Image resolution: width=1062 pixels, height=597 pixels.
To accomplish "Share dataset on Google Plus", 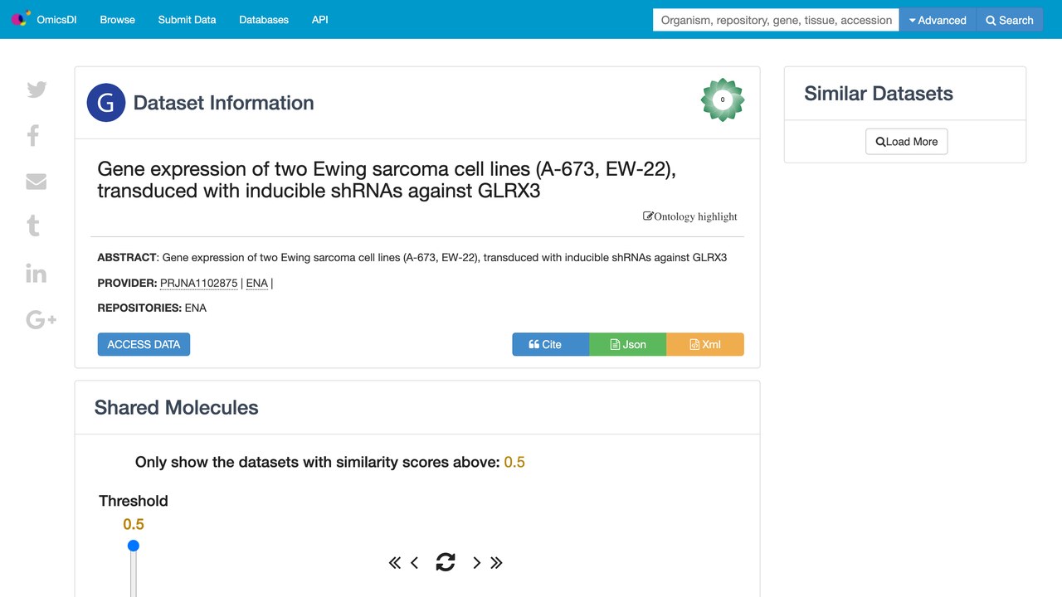I will (41, 319).
